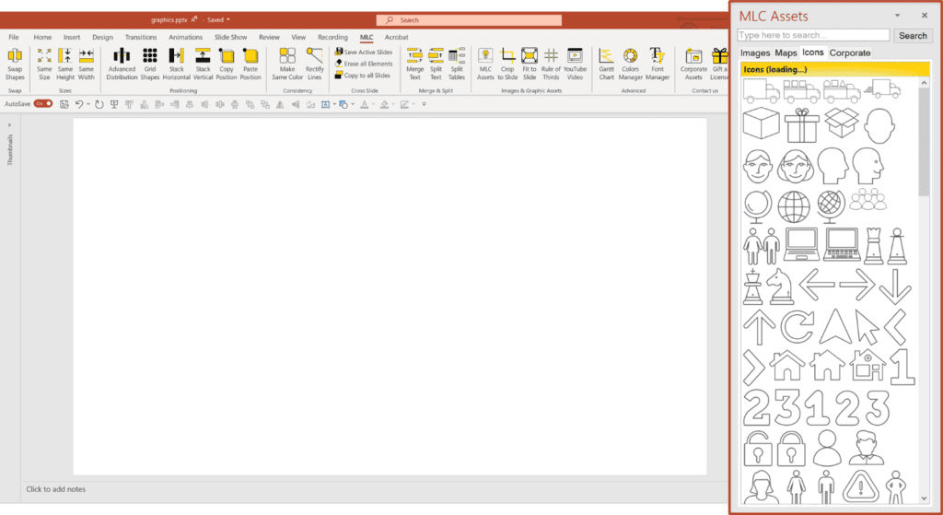943x515 pixels.
Task: Open the Gantt Chart tool
Action: pos(606,64)
